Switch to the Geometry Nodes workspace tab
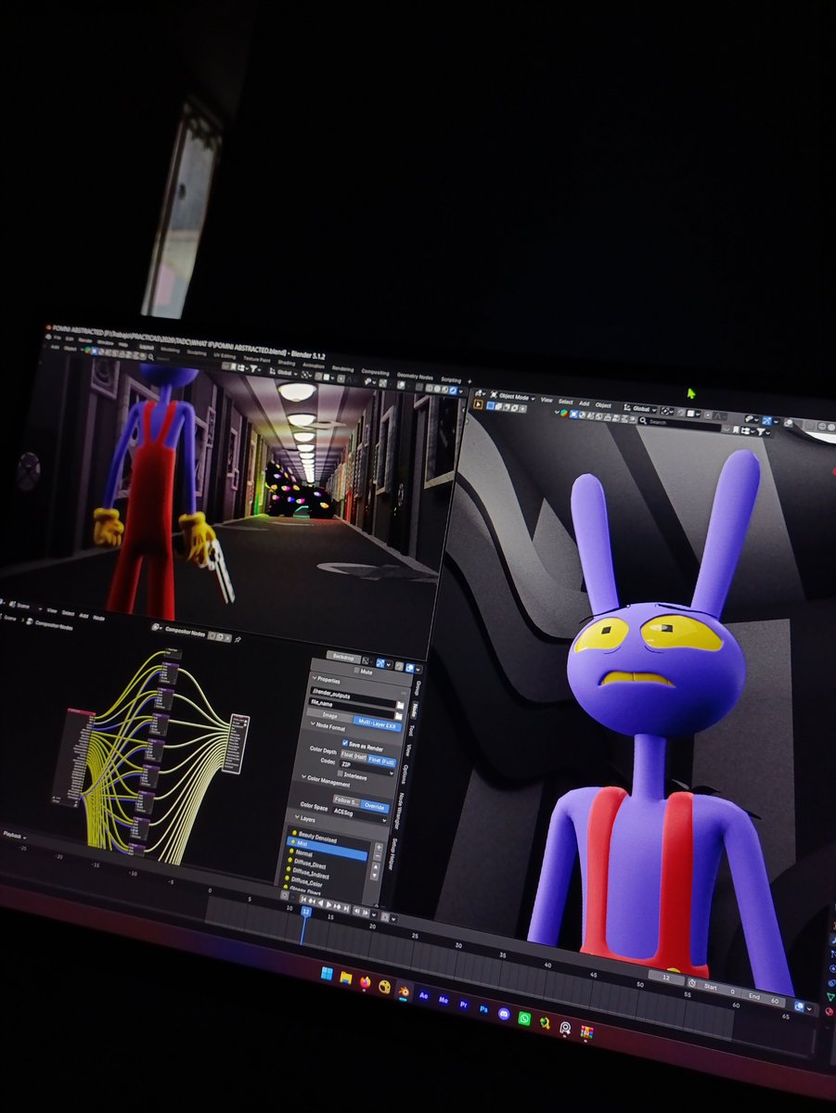The width and height of the screenshot is (836, 1113). (415, 377)
